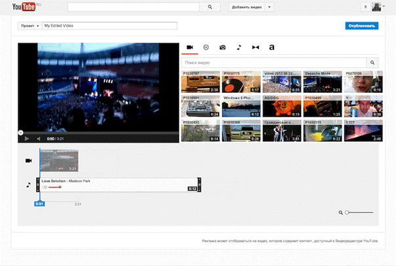Click the timeline zoom slider handle

click(347, 212)
